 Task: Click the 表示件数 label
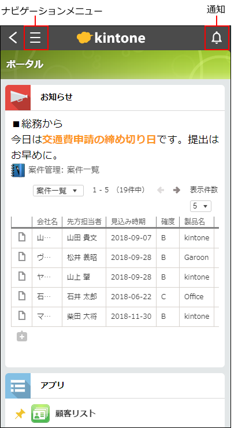tap(204, 190)
